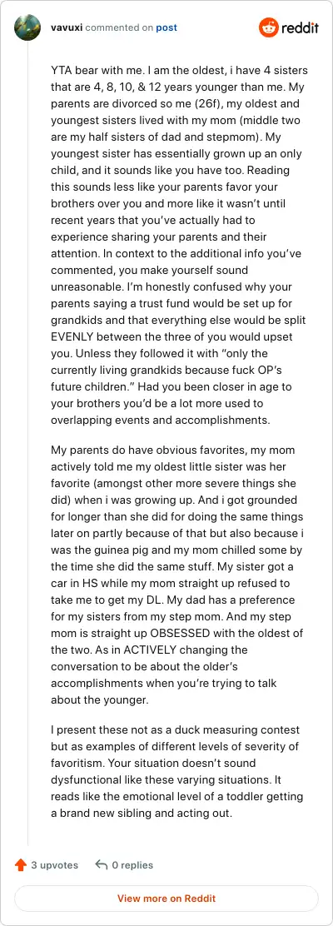Open the "0 replies" label
This screenshot has width=333, height=926.
click(x=132, y=865)
